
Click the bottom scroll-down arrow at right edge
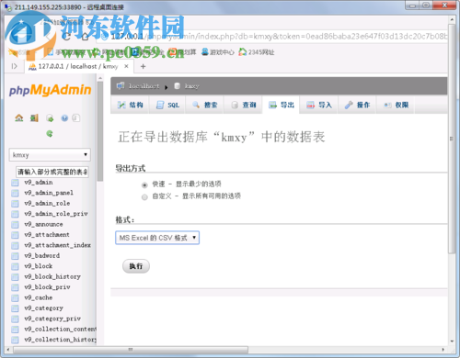pos(452,341)
